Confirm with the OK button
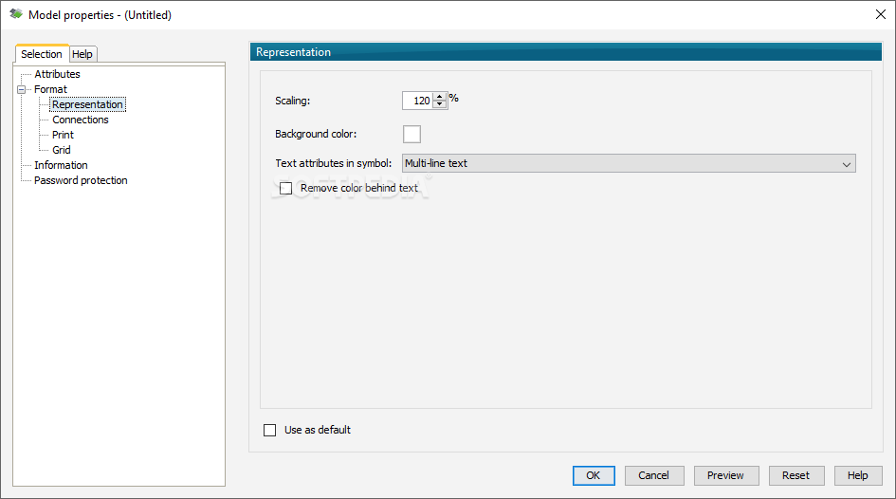The height and width of the screenshot is (499, 896). click(594, 475)
